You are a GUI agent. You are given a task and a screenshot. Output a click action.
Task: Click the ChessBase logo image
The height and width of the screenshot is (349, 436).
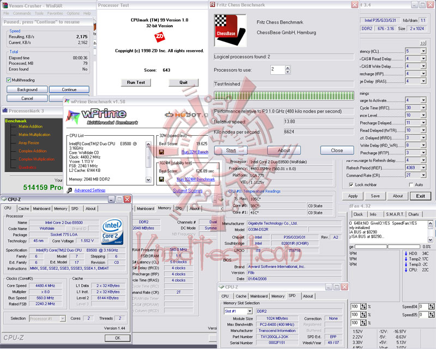[230, 31]
